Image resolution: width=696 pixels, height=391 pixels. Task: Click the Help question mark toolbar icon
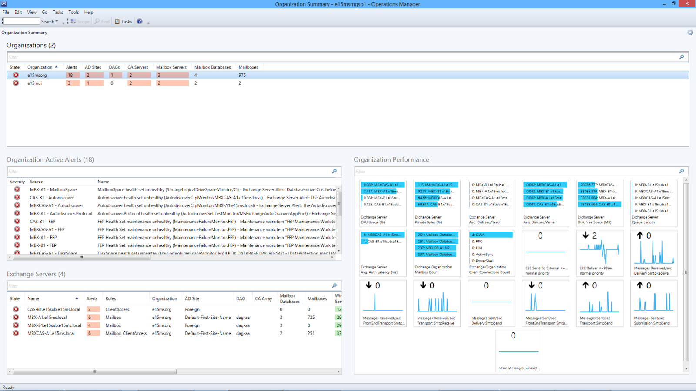click(140, 21)
